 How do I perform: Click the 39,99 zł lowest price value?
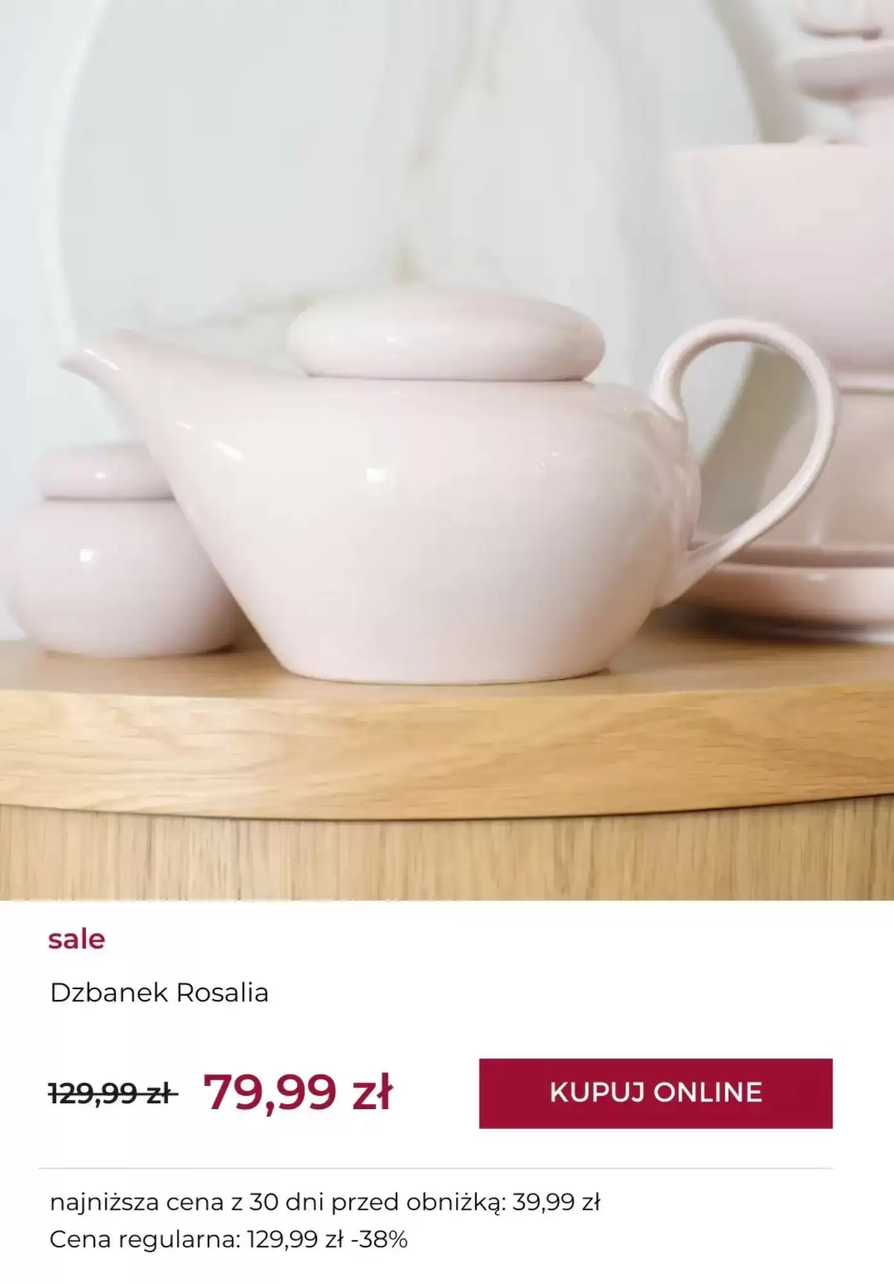(x=555, y=1202)
